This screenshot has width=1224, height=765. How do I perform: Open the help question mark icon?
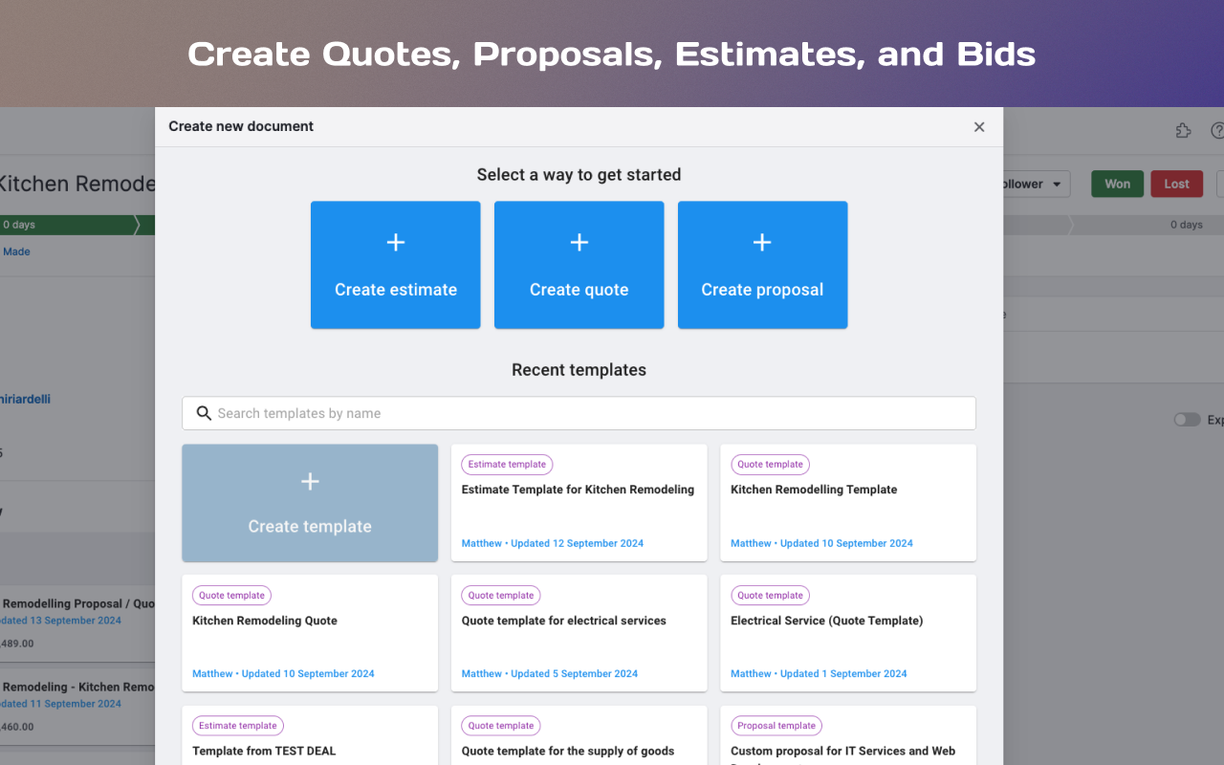click(1217, 131)
